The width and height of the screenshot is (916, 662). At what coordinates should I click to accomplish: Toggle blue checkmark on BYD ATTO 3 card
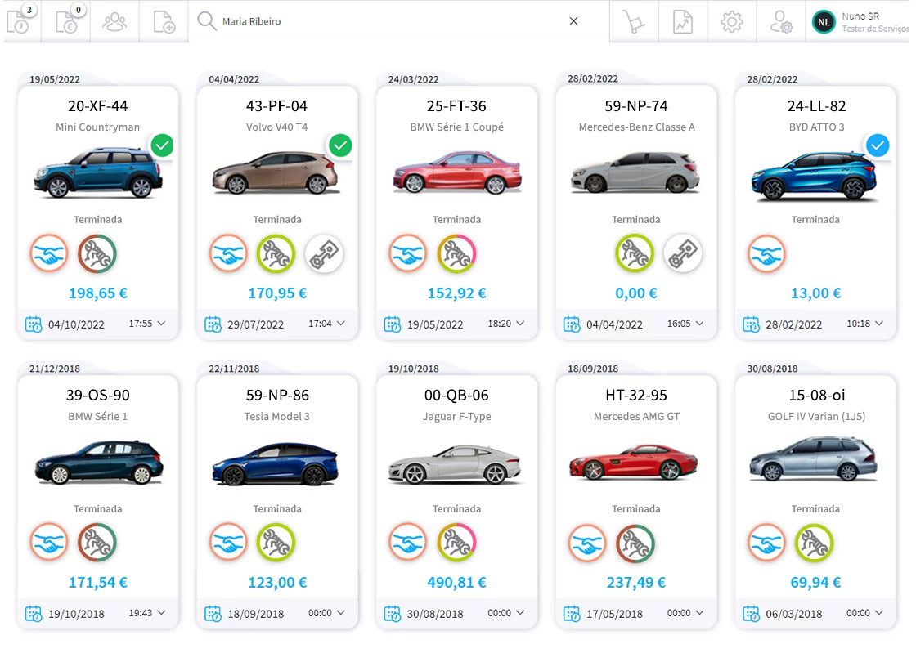tap(878, 145)
